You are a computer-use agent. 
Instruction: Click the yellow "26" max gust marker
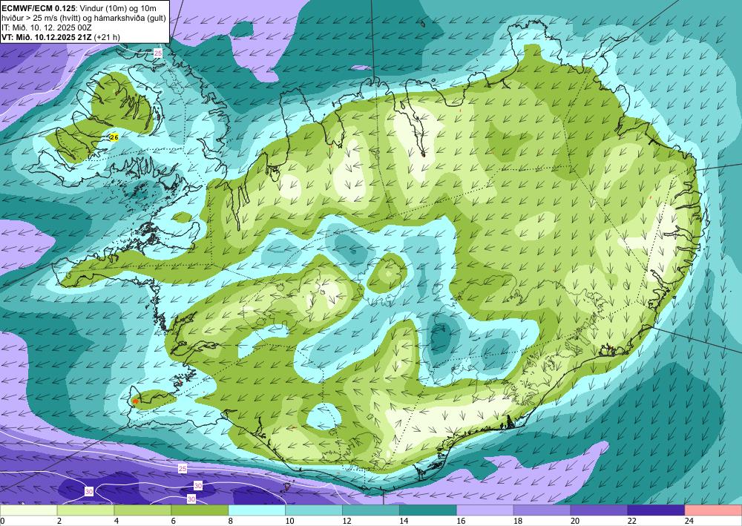(114, 137)
